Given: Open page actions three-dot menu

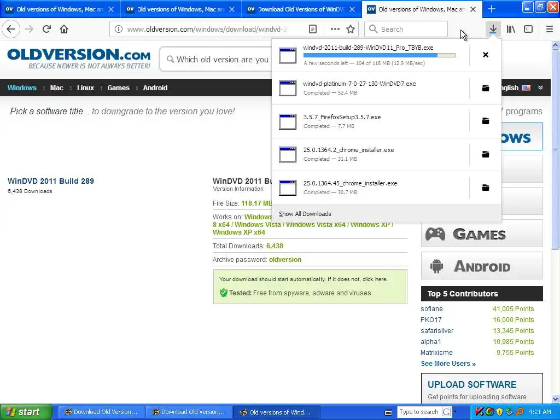Looking at the screenshot, I should (335, 30).
